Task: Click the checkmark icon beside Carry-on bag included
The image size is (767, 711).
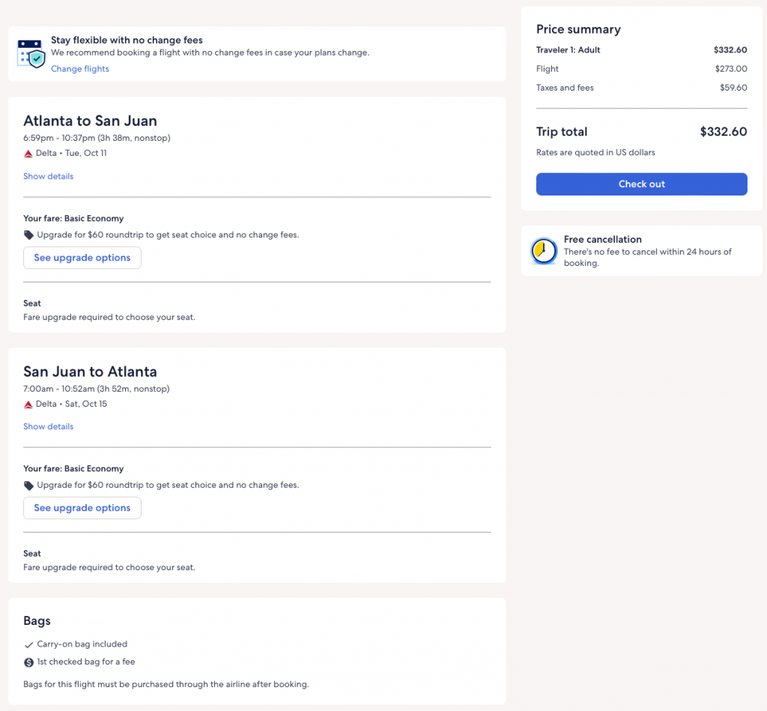Action: pyautogui.click(x=28, y=644)
